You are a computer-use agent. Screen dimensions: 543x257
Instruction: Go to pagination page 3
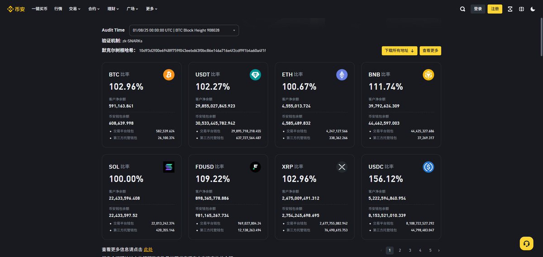pos(410,250)
